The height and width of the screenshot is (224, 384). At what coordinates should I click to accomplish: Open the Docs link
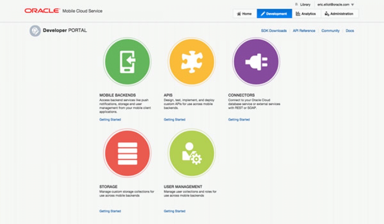(x=350, y=31)
